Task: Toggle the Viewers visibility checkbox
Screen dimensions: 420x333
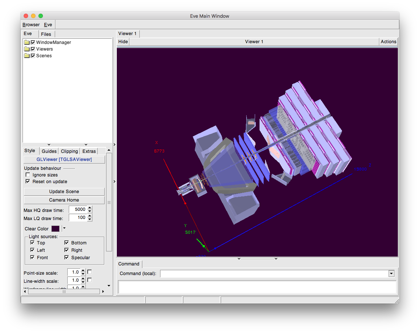Action: pos(33,49)
